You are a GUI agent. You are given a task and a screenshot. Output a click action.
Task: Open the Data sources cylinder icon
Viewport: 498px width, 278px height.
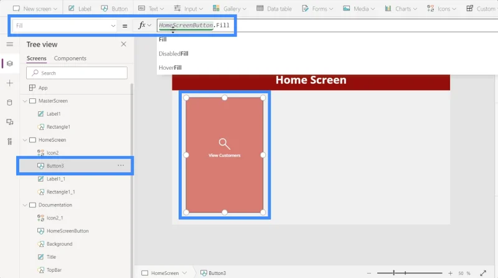click(x=10, y=103)
